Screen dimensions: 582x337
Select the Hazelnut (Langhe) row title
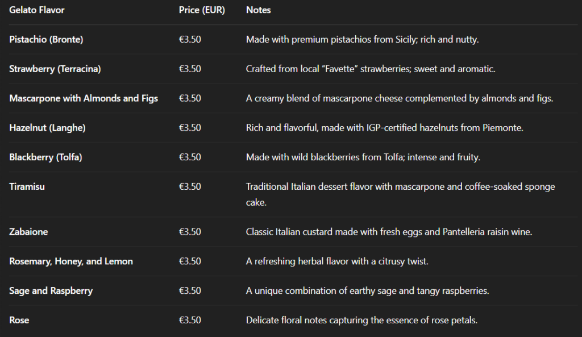click(x=47, y=128)
